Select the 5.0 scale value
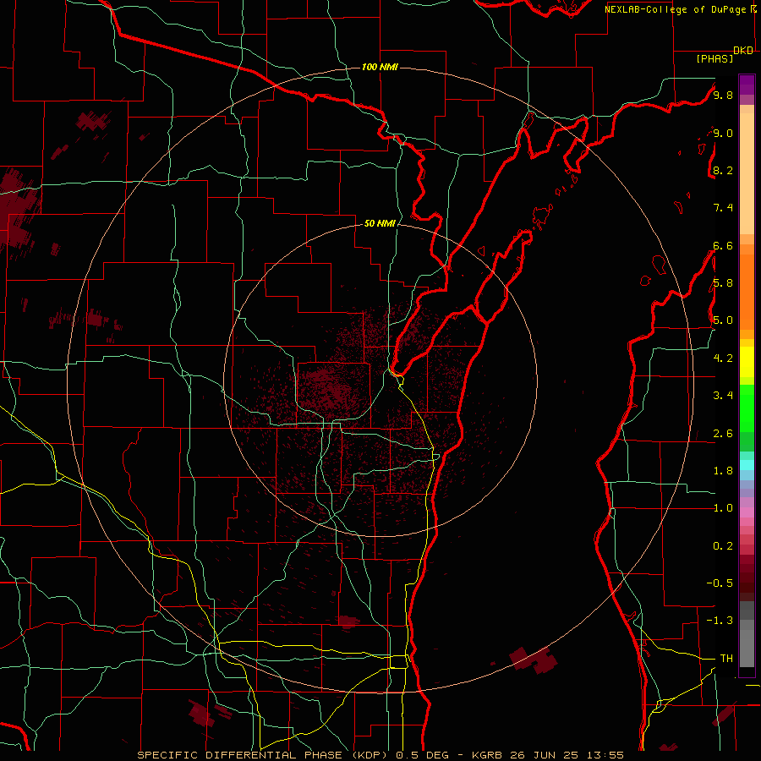This screenshot has width=761, height=761. [x=723, y=320]
